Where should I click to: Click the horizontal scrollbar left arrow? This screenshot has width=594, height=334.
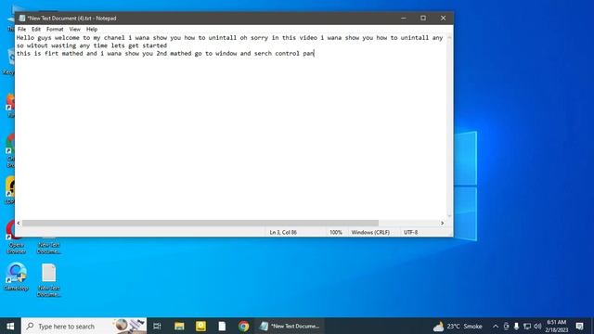click(x=19, y=223)
